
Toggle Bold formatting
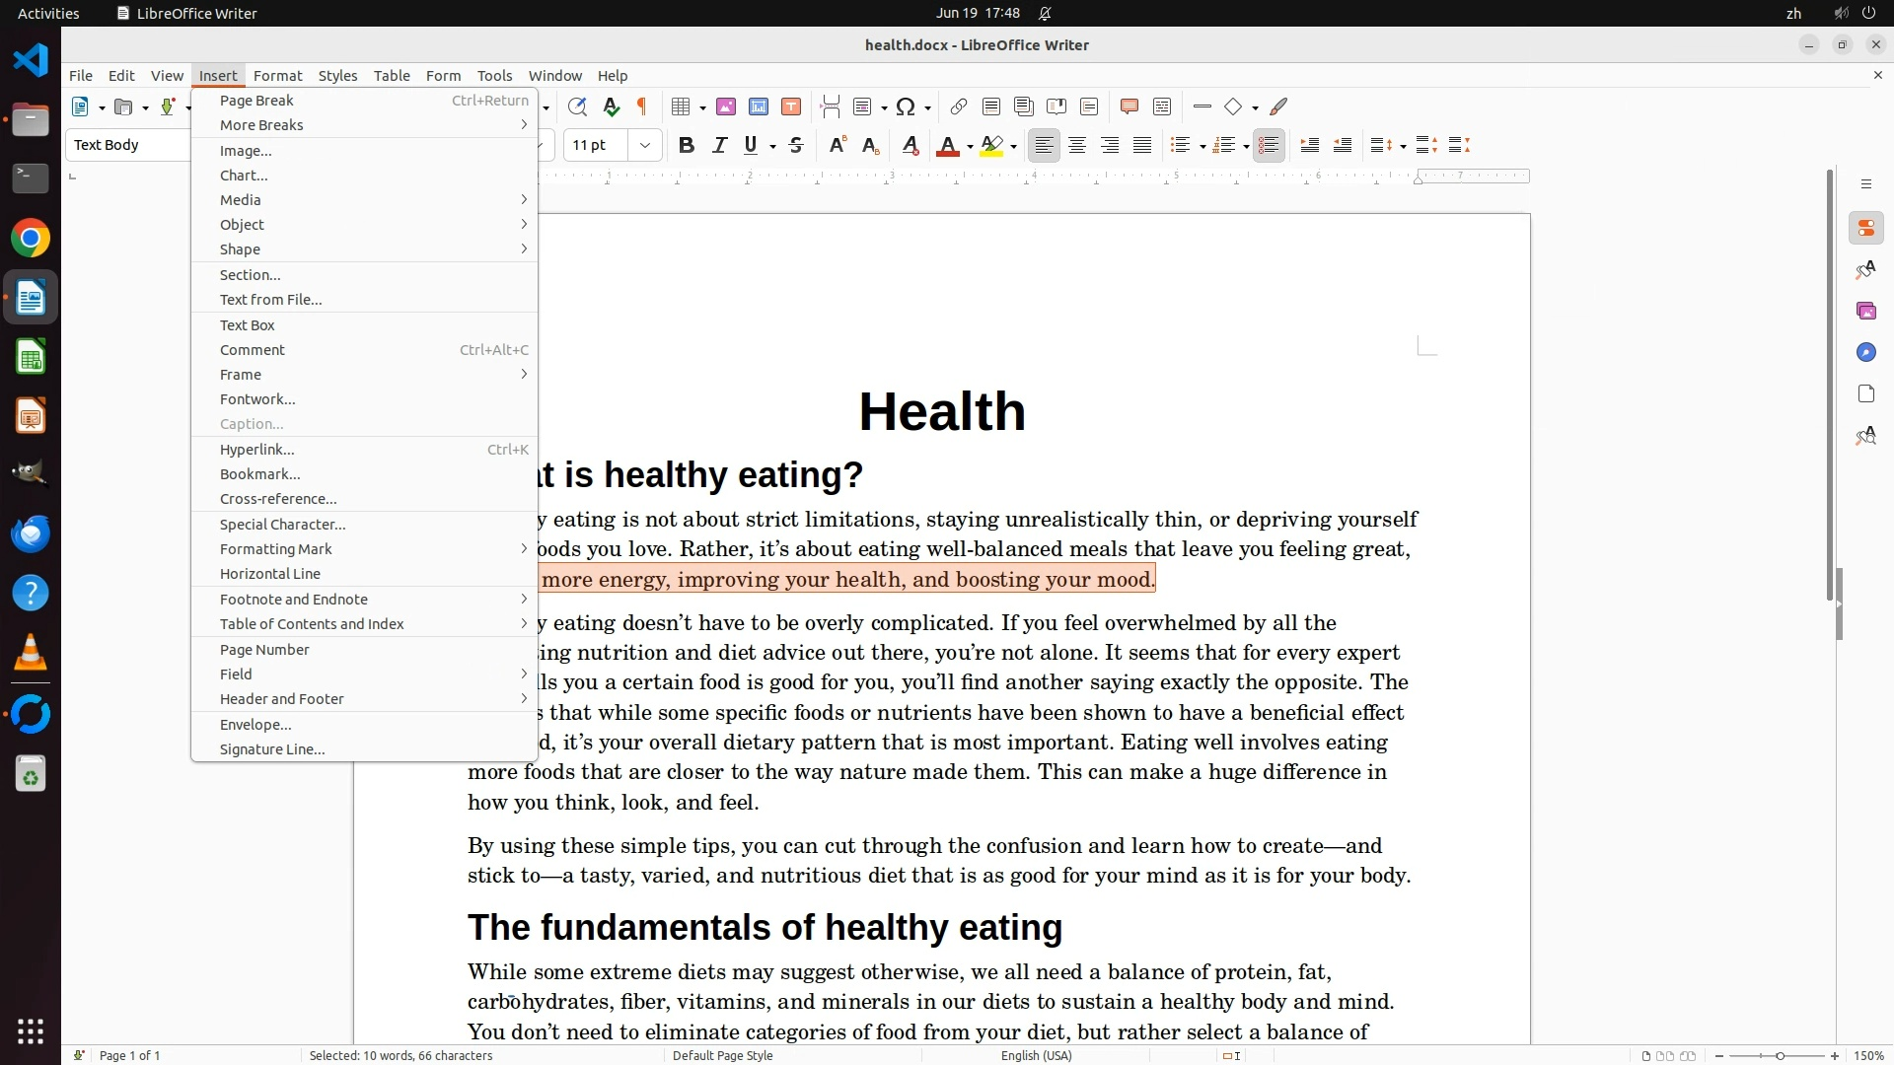tap(687, 146)
